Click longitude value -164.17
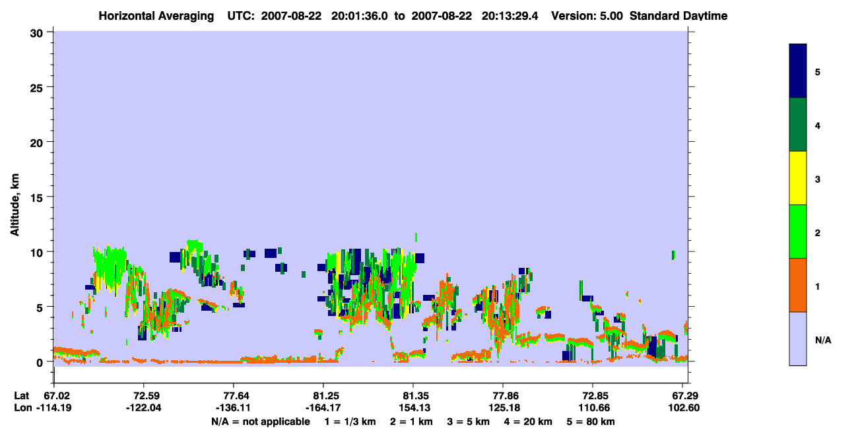This screenshot has width=858, height=440. coord(323,408)
